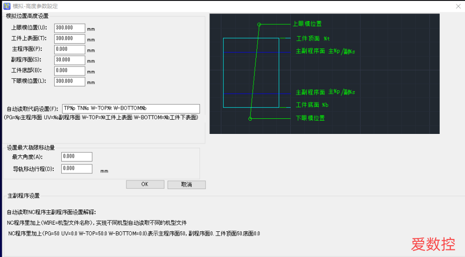Close the height parameter settings dialog

click(x=458, y=6)
